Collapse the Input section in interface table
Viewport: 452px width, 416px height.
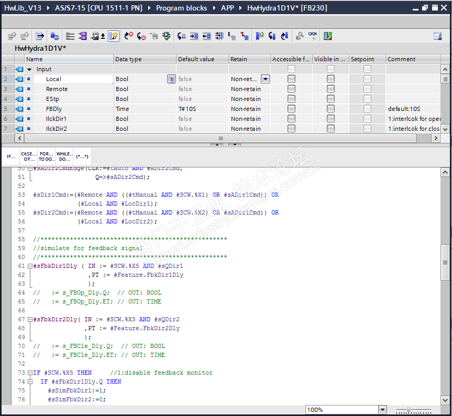[29, 69]
